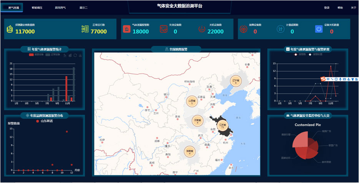359x183 pixels.
Task: Click the Customized Pie chart title
Action: click(x=308, y=125)
